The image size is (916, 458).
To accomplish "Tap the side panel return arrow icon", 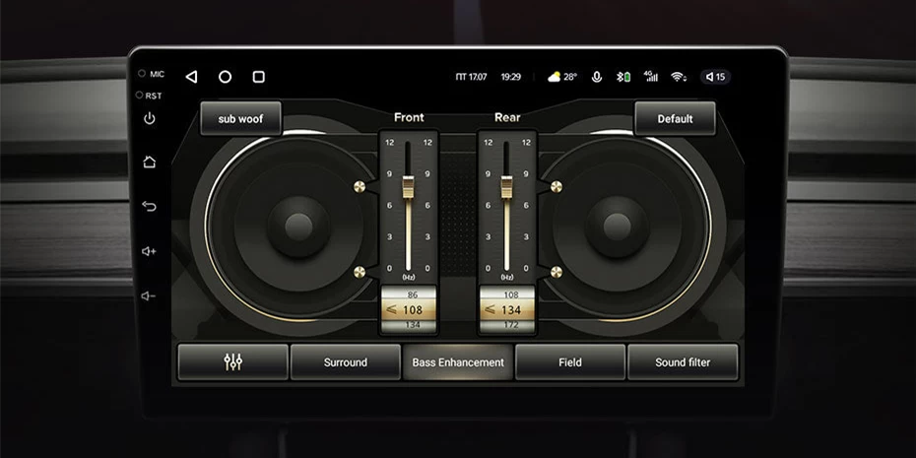I will coord(149,207).
